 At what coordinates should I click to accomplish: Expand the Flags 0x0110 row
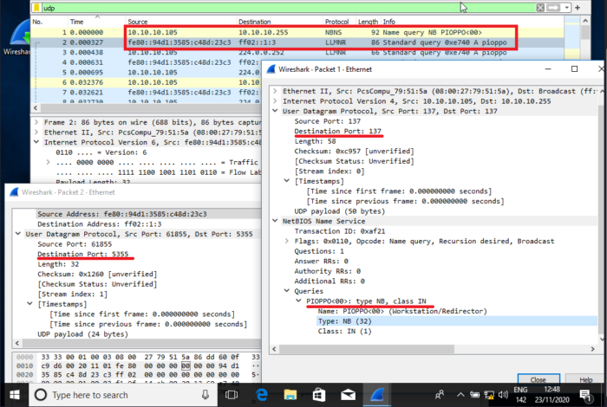click(287, 242)
